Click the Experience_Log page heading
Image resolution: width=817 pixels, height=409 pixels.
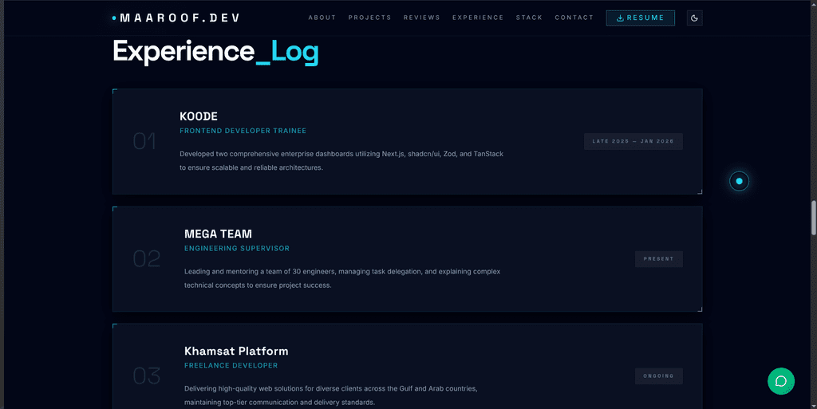215,52
